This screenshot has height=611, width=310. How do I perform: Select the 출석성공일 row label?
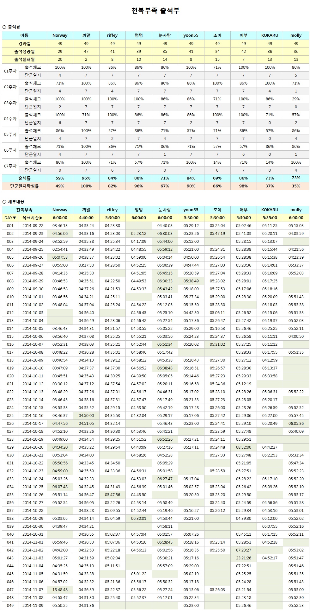coord(24,51)
